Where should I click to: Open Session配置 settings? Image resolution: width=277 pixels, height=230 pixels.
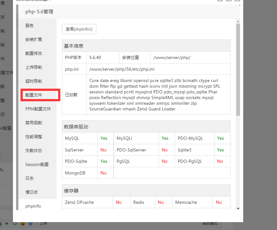click(x=37, y=164)
